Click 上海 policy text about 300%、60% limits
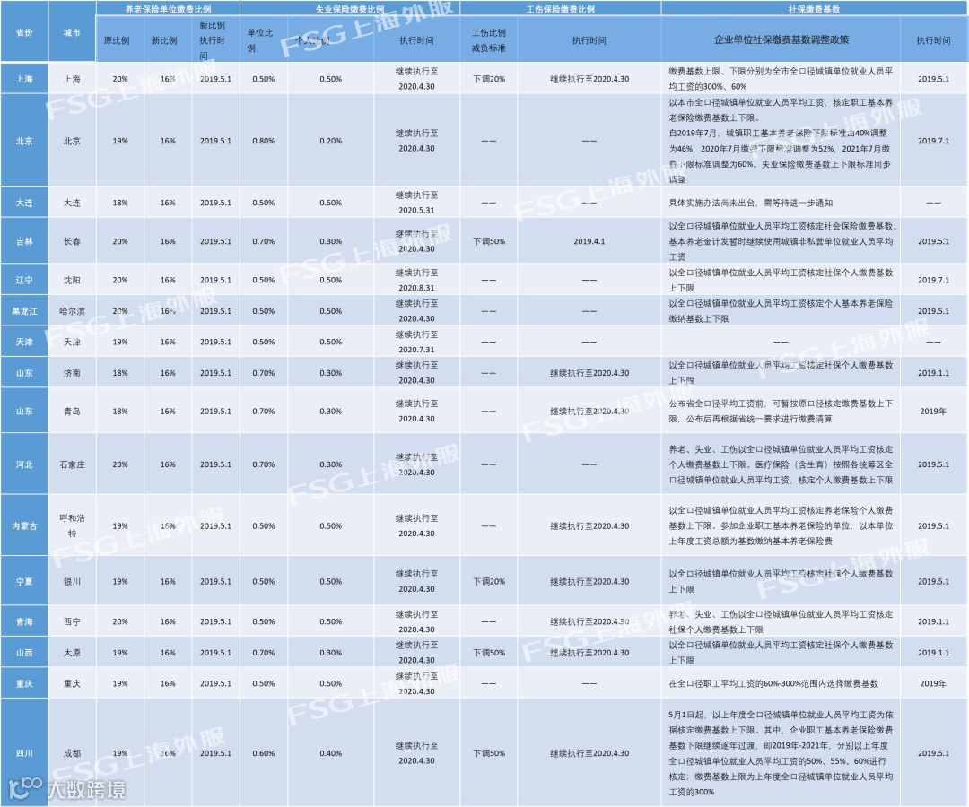969x807 pixels. coord(781,79)
